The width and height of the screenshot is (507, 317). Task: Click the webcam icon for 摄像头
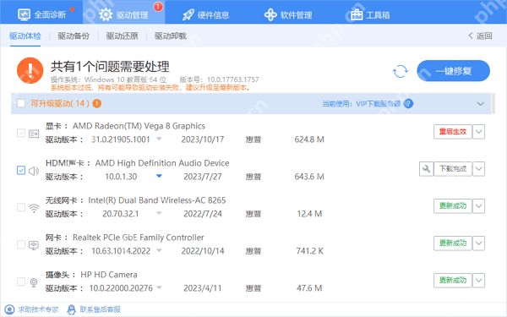pyautogui.click(x=34, y=282)
